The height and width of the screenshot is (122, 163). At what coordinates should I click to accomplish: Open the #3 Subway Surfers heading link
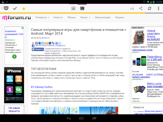tap(42, 87)
